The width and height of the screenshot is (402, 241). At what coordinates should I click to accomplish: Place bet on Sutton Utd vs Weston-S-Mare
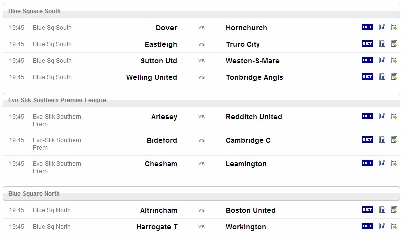tap(367, 60)
